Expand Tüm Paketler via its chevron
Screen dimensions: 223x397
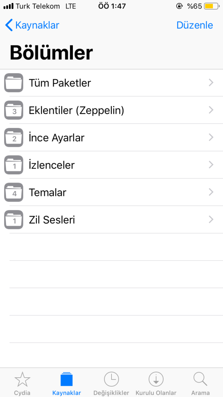[x=211, y=83]
